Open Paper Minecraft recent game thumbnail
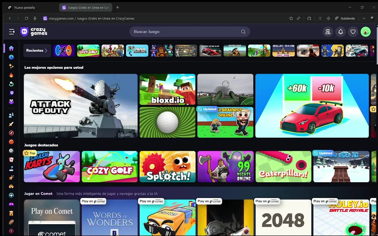378x236 pixels. pos(137,50)
